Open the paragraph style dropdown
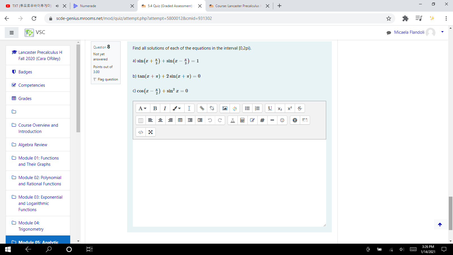This screenshot has height=255, width=453. [x=143, y=108]
